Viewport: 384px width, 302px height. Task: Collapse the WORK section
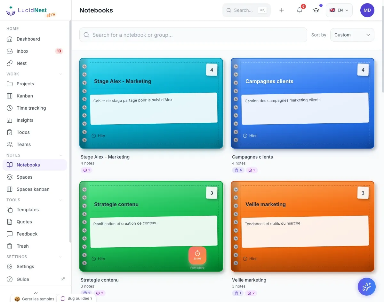61,74
